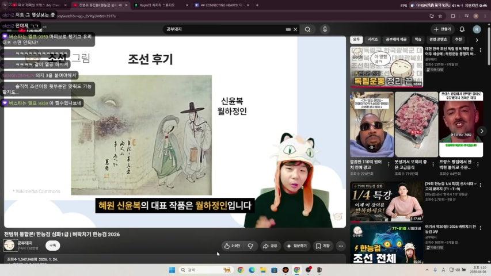The width and height of the screenshot is (491, 276).
Task: Open 공부돼지 channel name link
Action: point(25,243)
